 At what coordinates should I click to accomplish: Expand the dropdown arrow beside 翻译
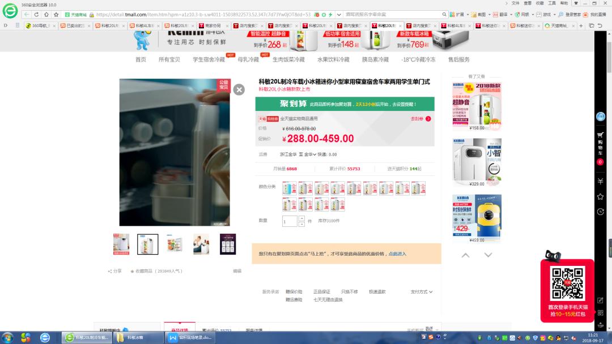click(x=511, y=15)
